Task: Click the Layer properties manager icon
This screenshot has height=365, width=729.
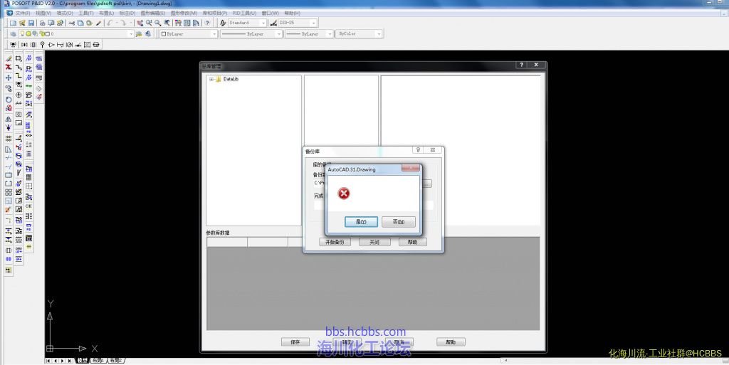Action: 14,33
